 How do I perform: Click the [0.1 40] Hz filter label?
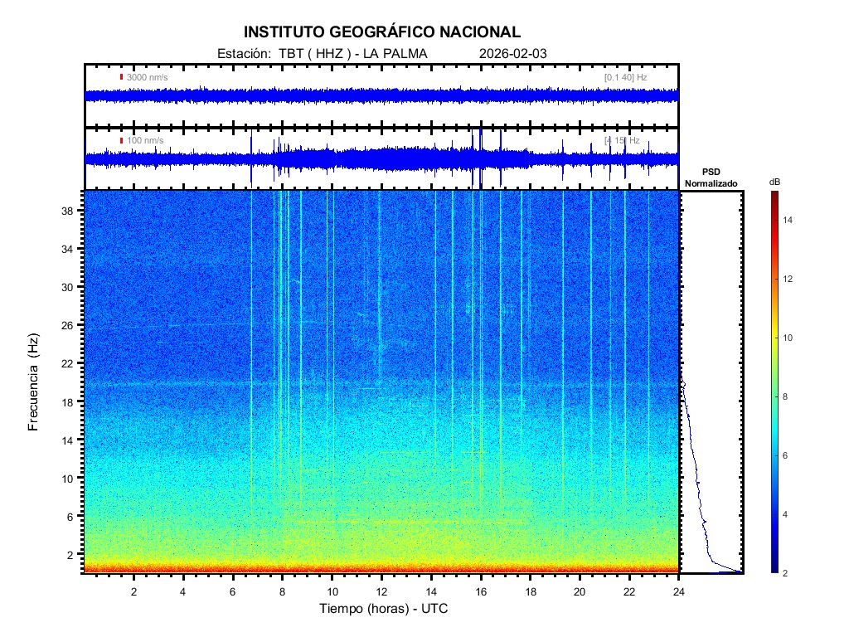click(x=625, y=77)
